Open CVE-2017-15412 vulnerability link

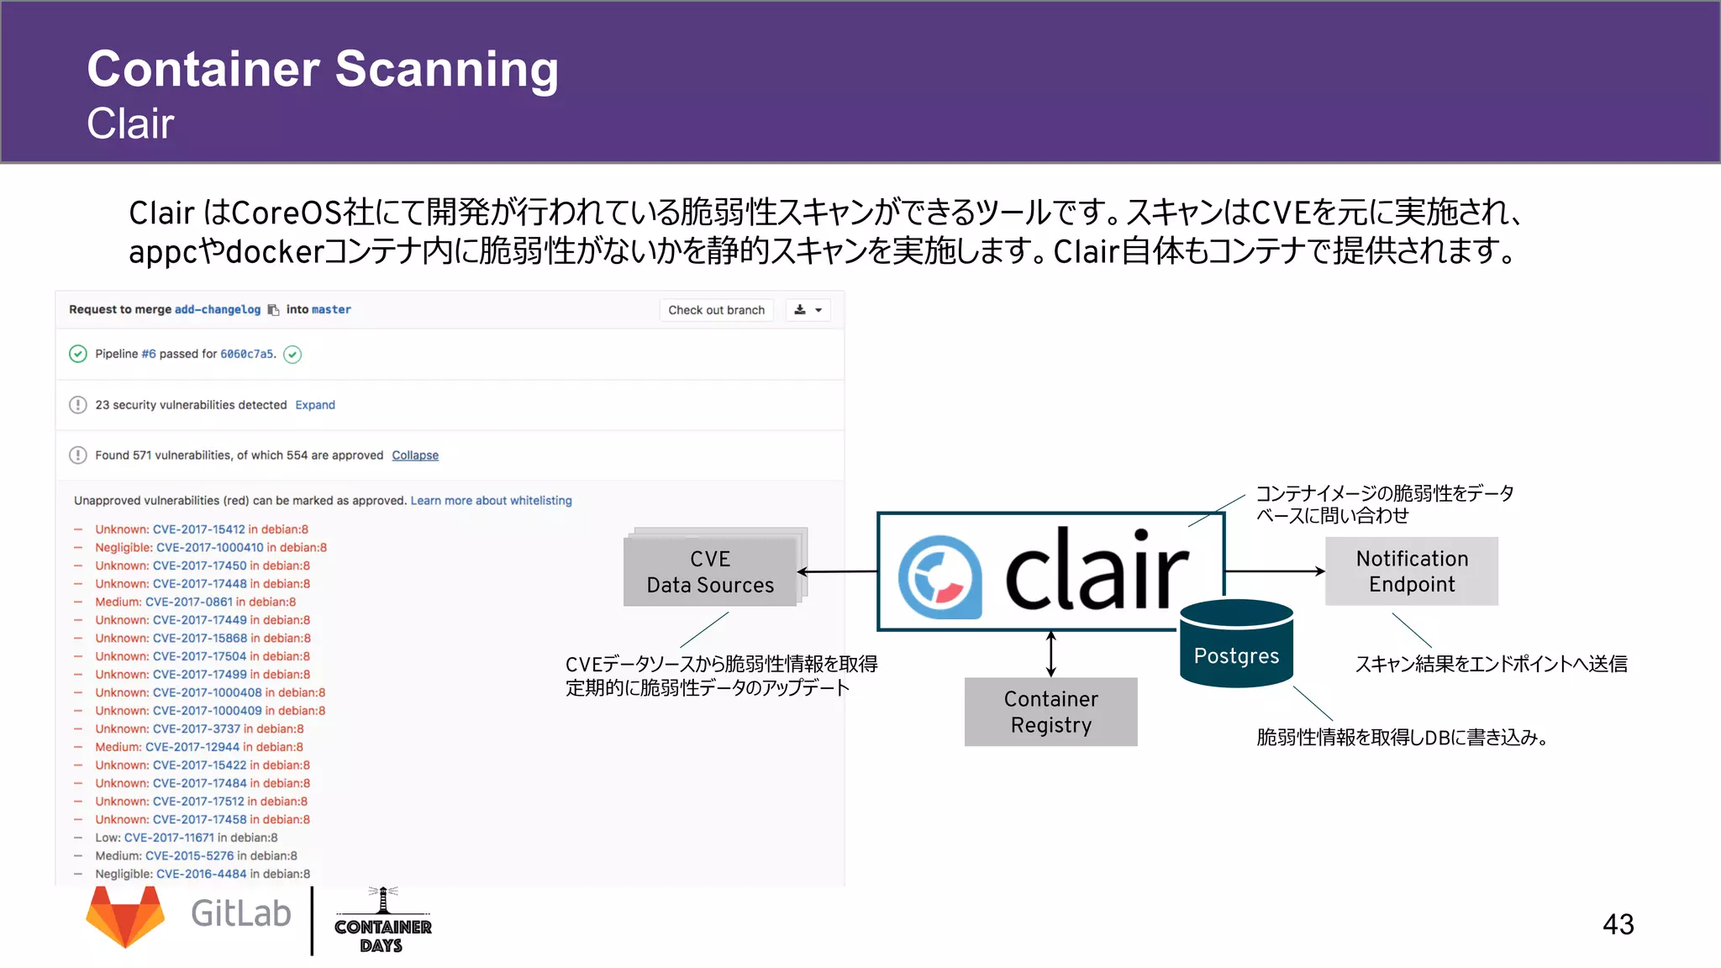(x=199, y=529)
